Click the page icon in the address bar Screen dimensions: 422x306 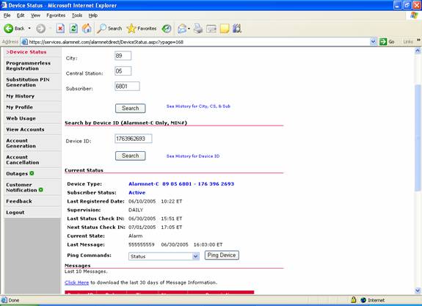[x=24, y=42]
